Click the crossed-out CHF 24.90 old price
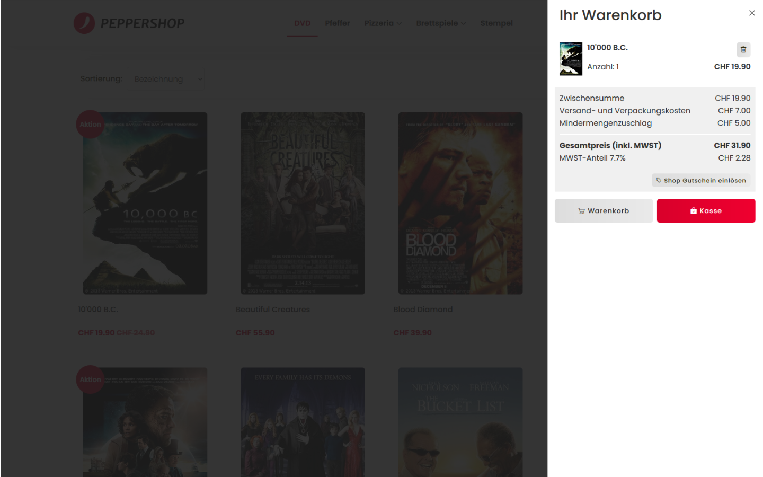The height and width of the screenshot is (477, 763). (136, 333)
